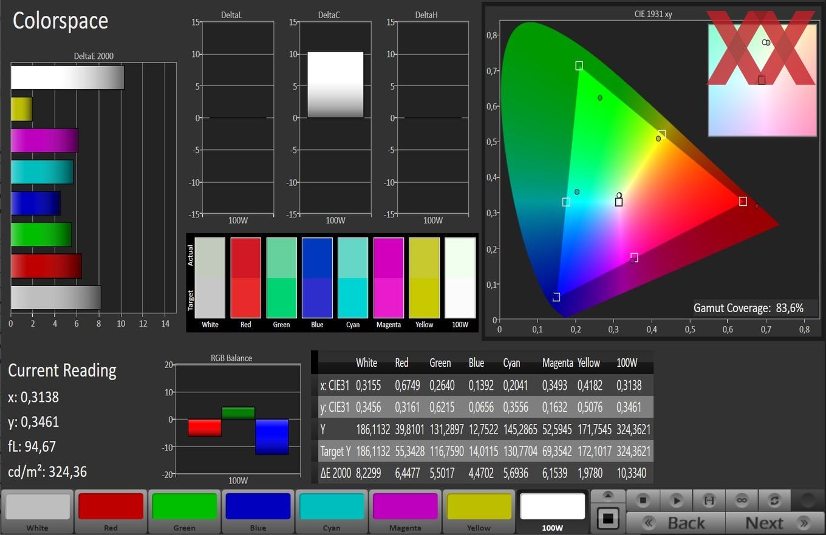826x535 pixels.
Task: Click the DeltaH chart title
Action: pos(426,15)
